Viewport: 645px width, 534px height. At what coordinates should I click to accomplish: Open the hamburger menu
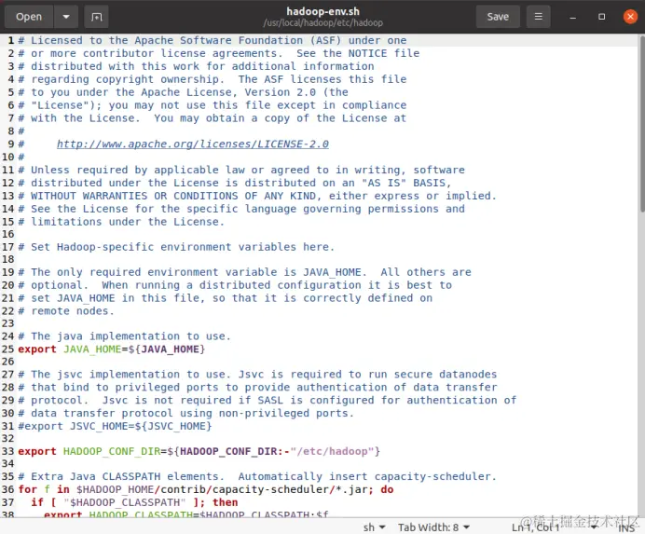point(538,17)
